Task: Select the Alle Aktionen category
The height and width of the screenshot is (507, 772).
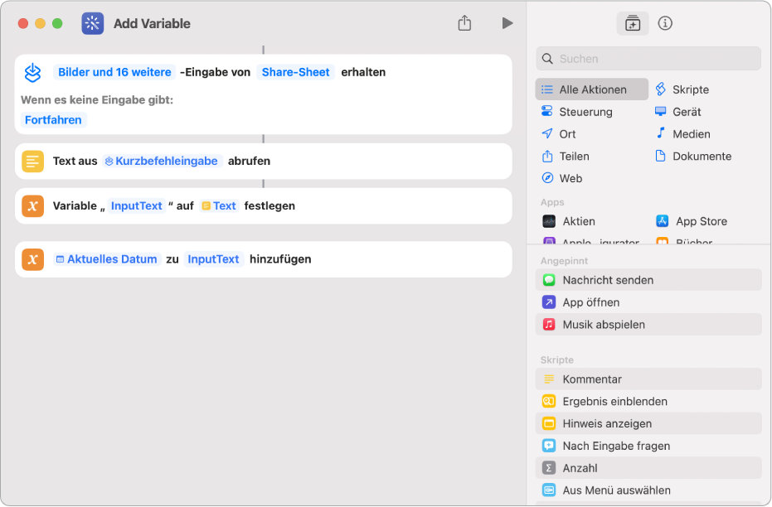Action: (x=591, y=89)
